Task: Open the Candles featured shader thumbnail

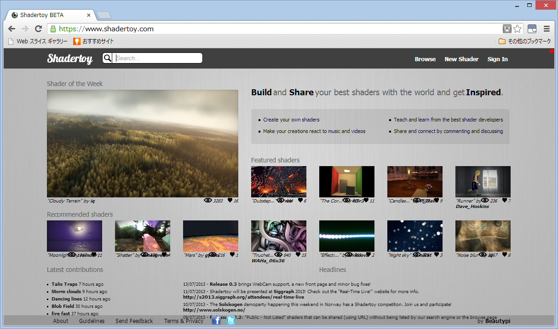Action: pos(415,182)
